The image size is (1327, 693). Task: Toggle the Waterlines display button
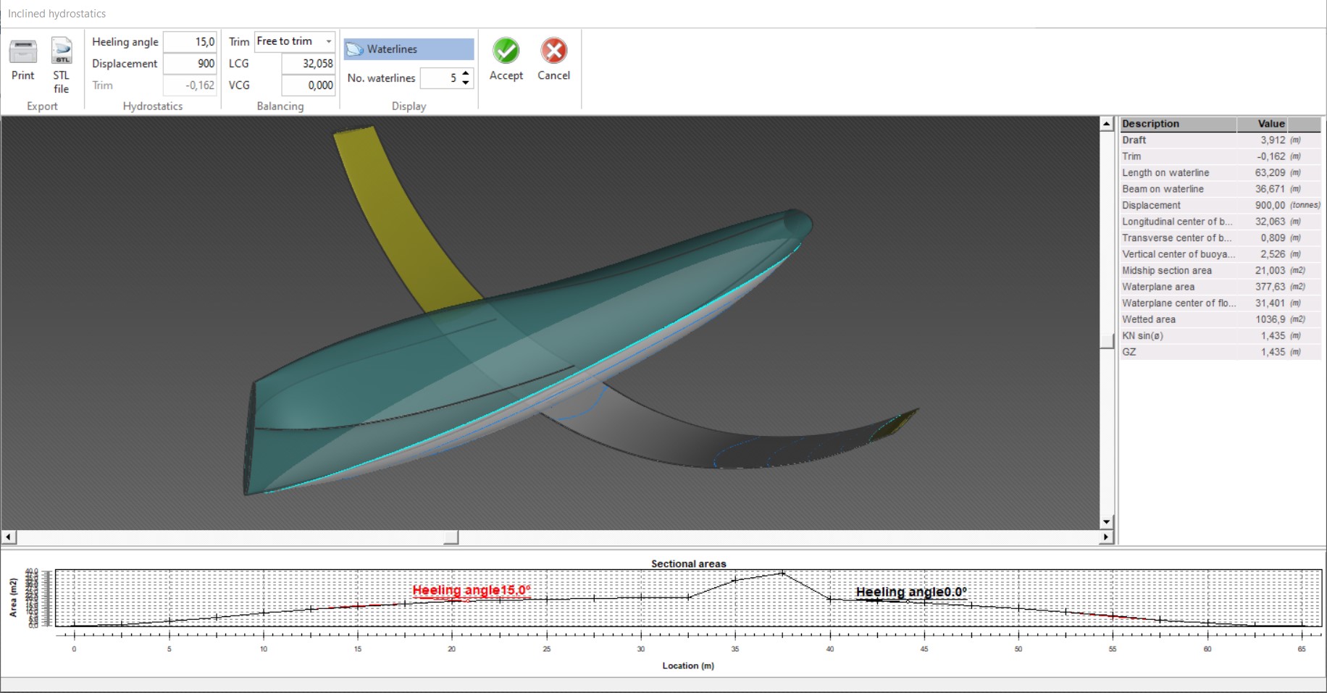point(409,49)
